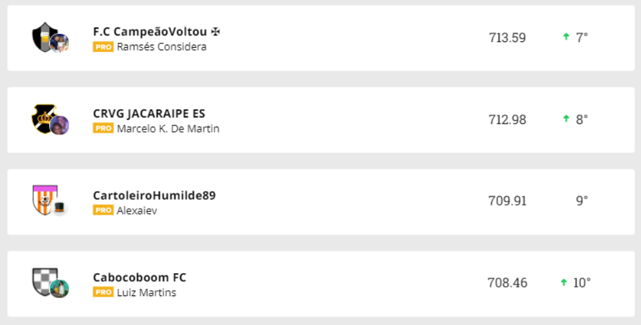Click score 713.59 in first row
This screenshot has height=325, width=641.
click(x=507, y=38)
